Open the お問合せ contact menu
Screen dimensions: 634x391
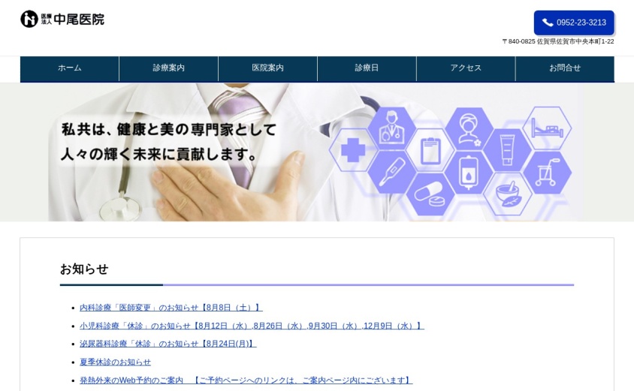point(565,68)
